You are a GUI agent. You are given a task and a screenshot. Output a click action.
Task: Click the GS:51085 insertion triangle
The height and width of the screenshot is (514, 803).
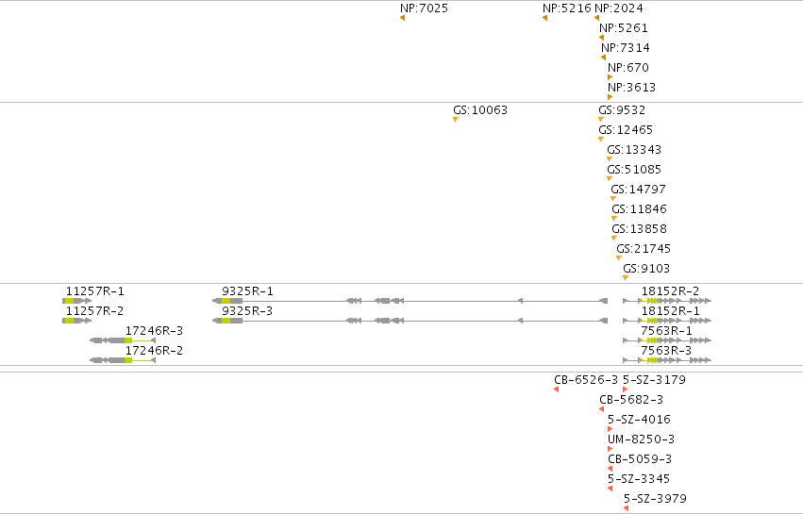[x=610, y=178]
